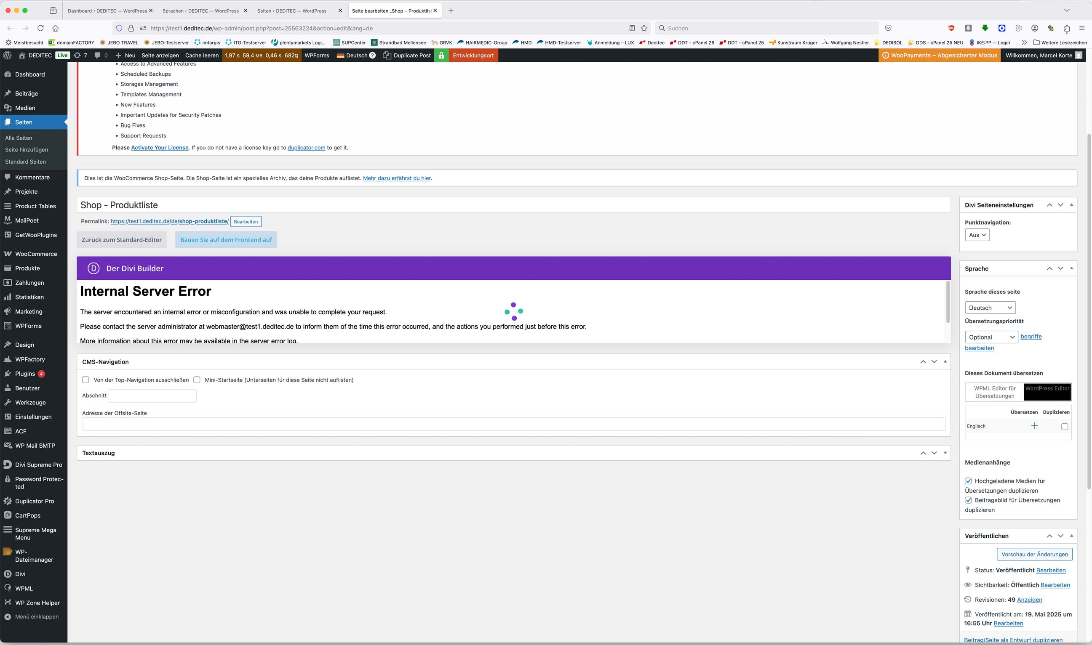Click the help question mark beside Deutsch
This screenshot has width=1092, height=645.
(x=372, y=55)
